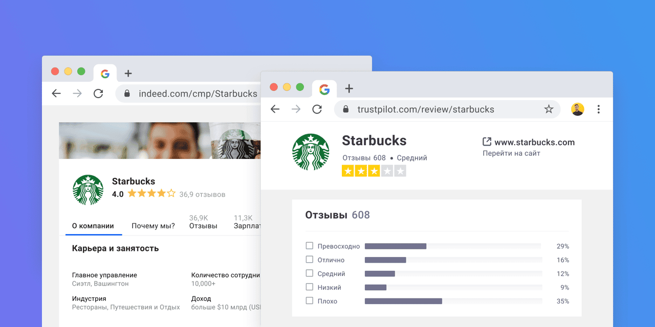
Task: Click back arrow in Trustpilot window
Action: point(275,109)
